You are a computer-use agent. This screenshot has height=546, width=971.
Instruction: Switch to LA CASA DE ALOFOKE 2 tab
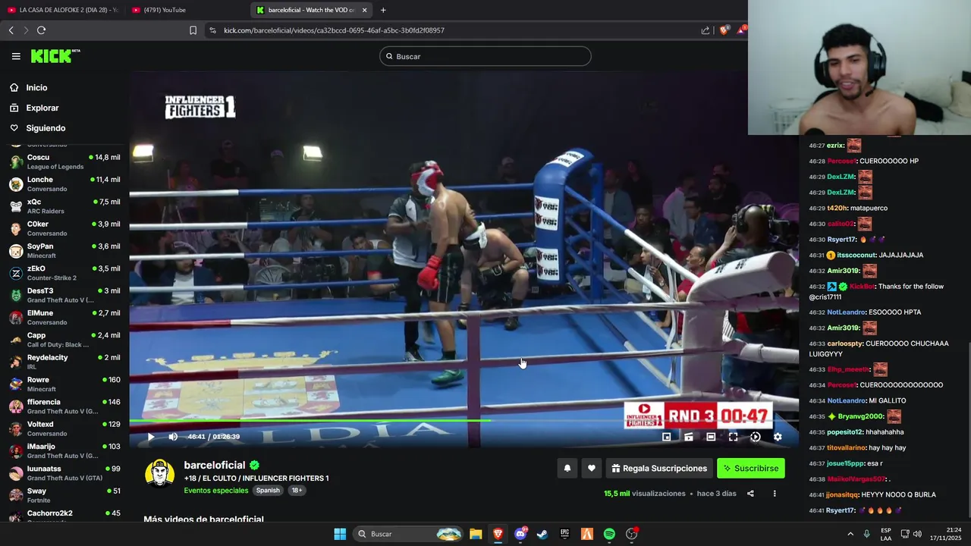click(62, 10)
